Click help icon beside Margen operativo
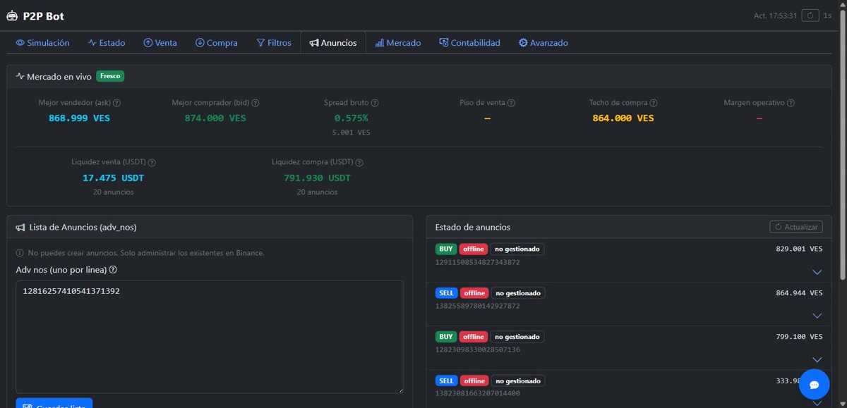This screenshot has width=847, height=408. (x=791, y=103)
